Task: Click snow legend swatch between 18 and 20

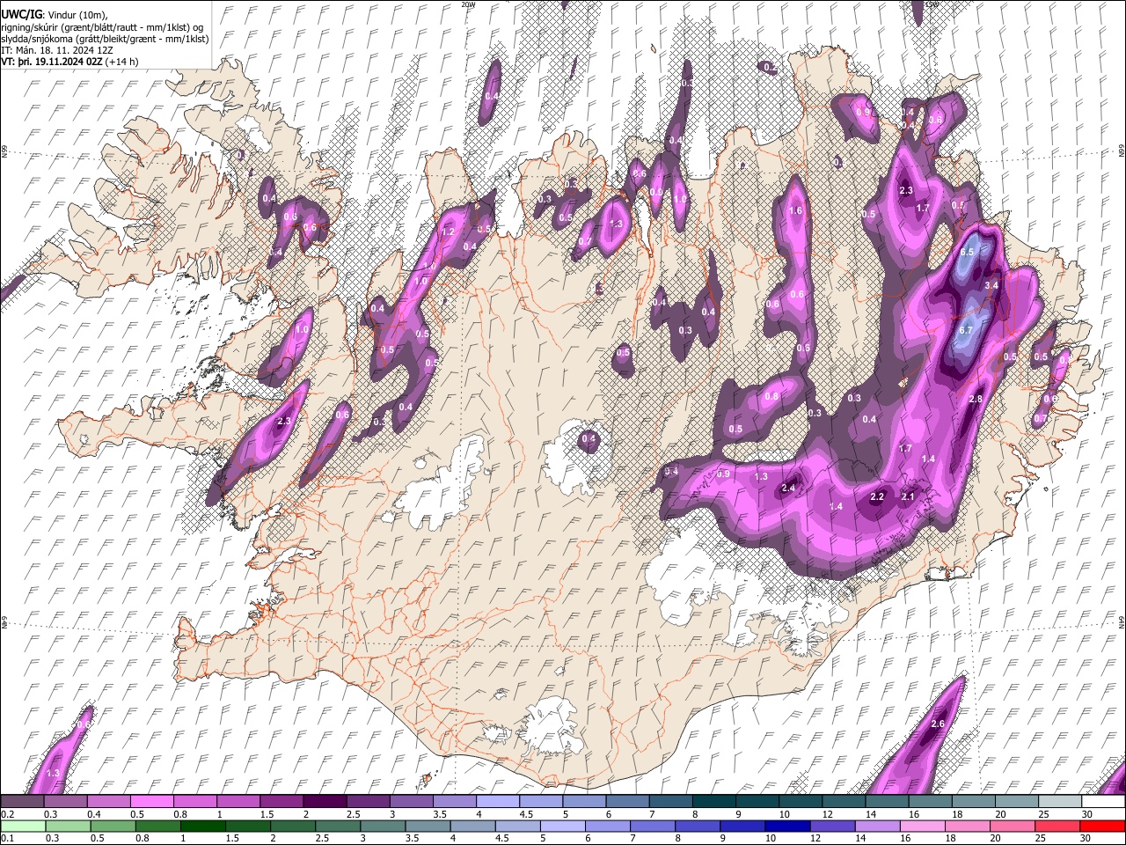Action: click(973, 802)
